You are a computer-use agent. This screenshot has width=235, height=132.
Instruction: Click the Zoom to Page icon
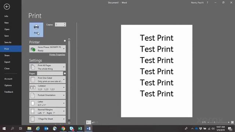[x=232, y=122]
